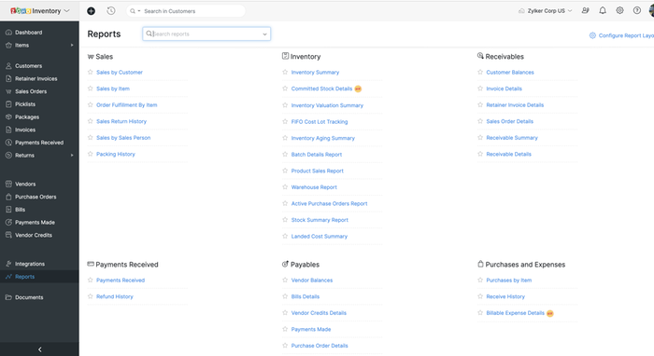Screen dimensions: 654x356
Task: Click the Customers icon in sidebar
Action: 8,66
